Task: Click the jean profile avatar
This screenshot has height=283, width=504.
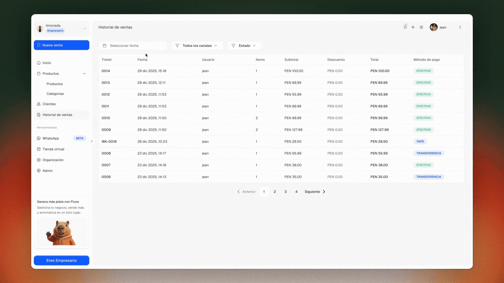Action: (x=434, y=27)
